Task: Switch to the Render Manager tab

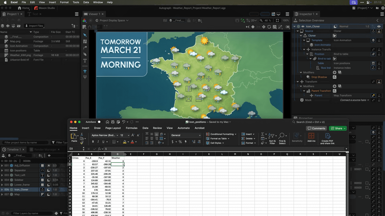Action: pos(46,149)
